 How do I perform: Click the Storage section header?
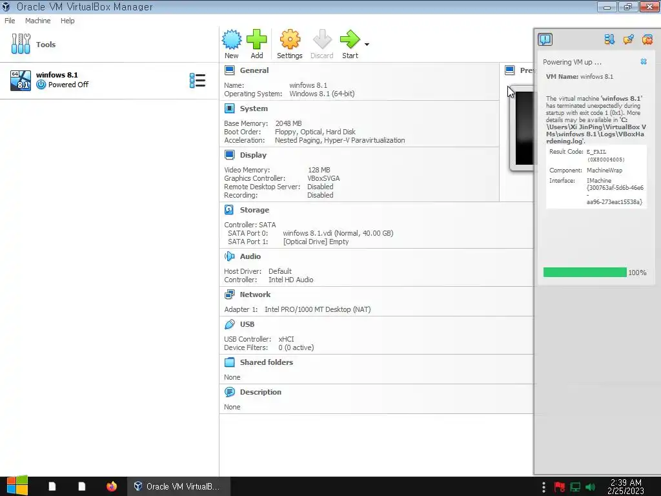(x=254, y=210)
